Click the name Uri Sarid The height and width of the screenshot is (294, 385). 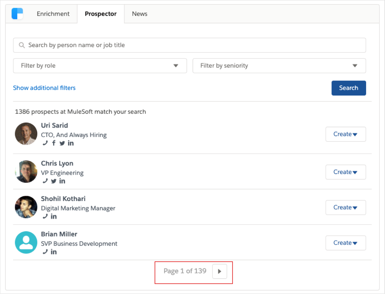pyautogui.click(x=55, y=125)
